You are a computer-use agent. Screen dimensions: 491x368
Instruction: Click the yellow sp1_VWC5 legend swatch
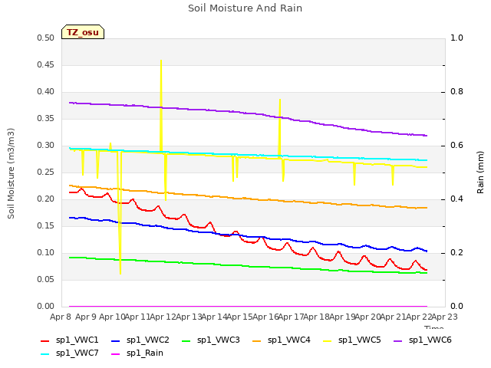[x=328, y=341]
